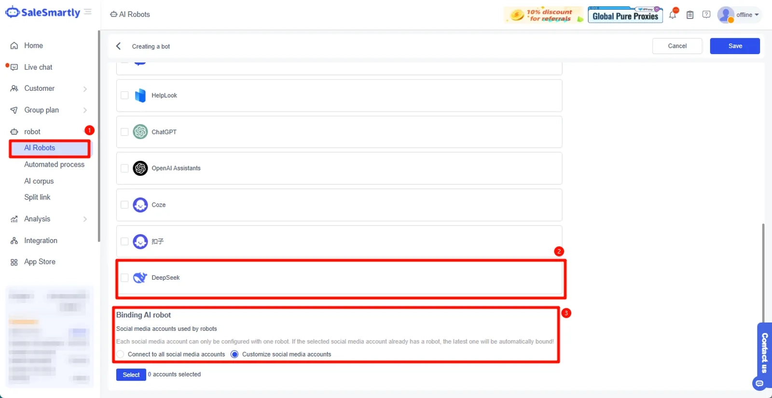
Task: Click the 'Binding AI robot' heading
Action: point(143,315)
